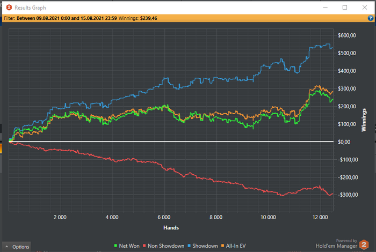
Task: Click the Non Showdown legend label
Action: (166, 246)
